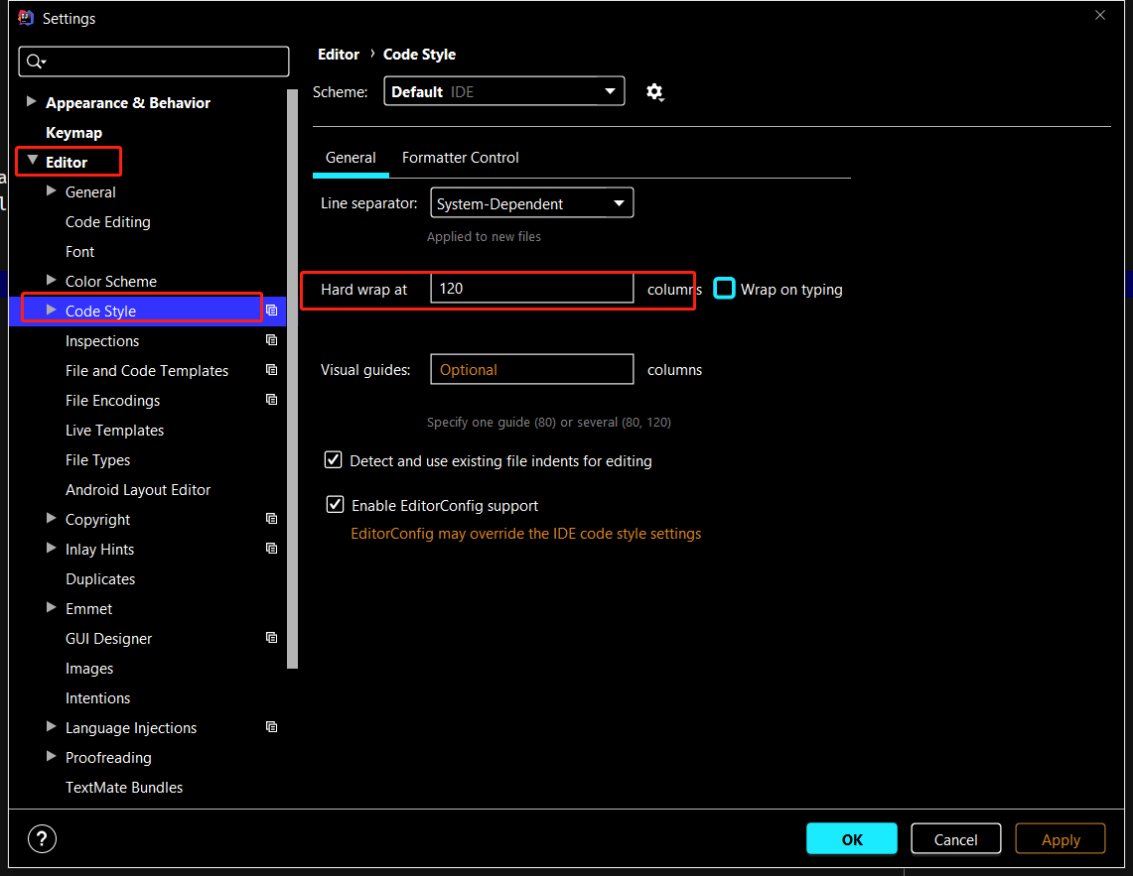Viewport: 1133px width, 876px height.
Task: Click the copy icon beside Copyright
Action: point(272,519)
